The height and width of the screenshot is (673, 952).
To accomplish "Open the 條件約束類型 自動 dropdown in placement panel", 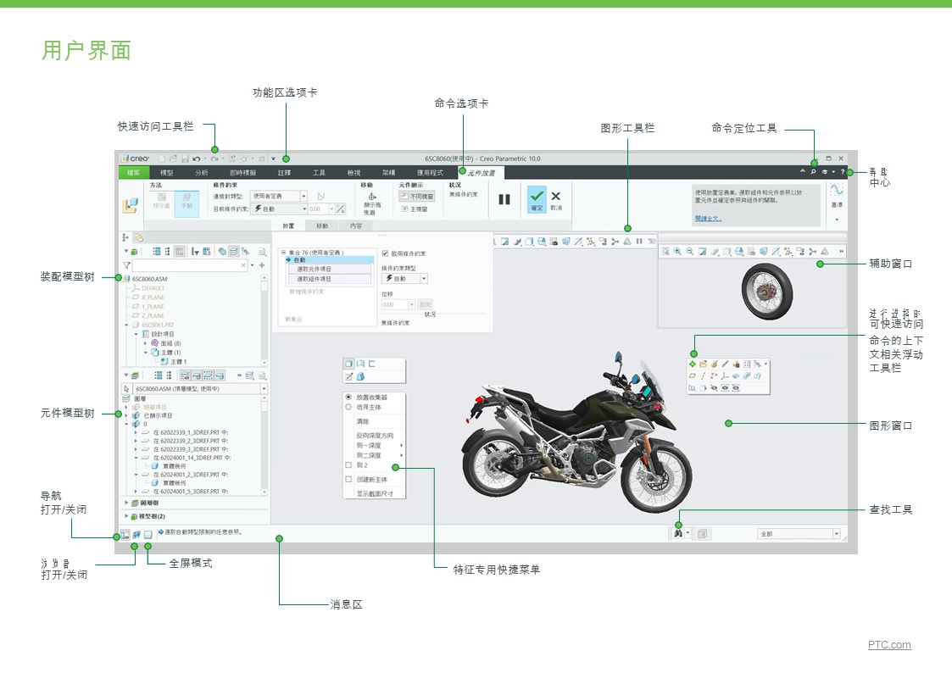I will point(404,279).
